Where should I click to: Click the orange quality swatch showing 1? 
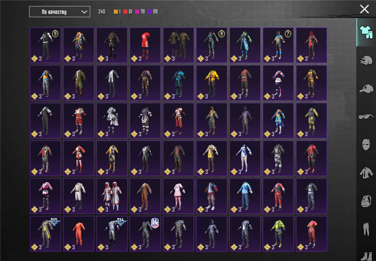pos(116,12)
